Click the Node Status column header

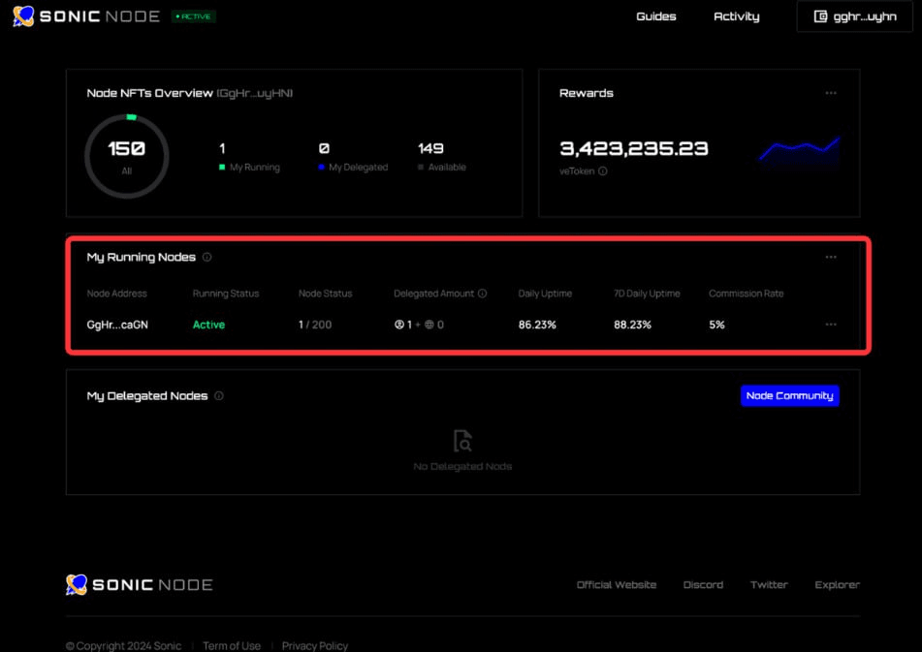(x=325, y=294)
